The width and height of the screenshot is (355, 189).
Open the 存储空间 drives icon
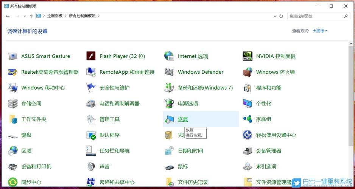click(13, 104)
